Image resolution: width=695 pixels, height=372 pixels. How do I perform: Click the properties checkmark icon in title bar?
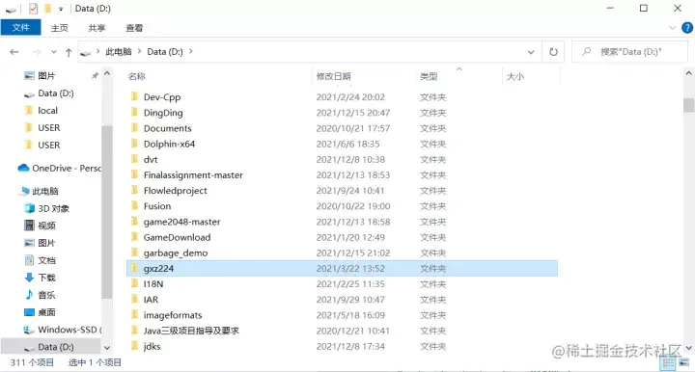pyautogui.click(x=33, y=9)
